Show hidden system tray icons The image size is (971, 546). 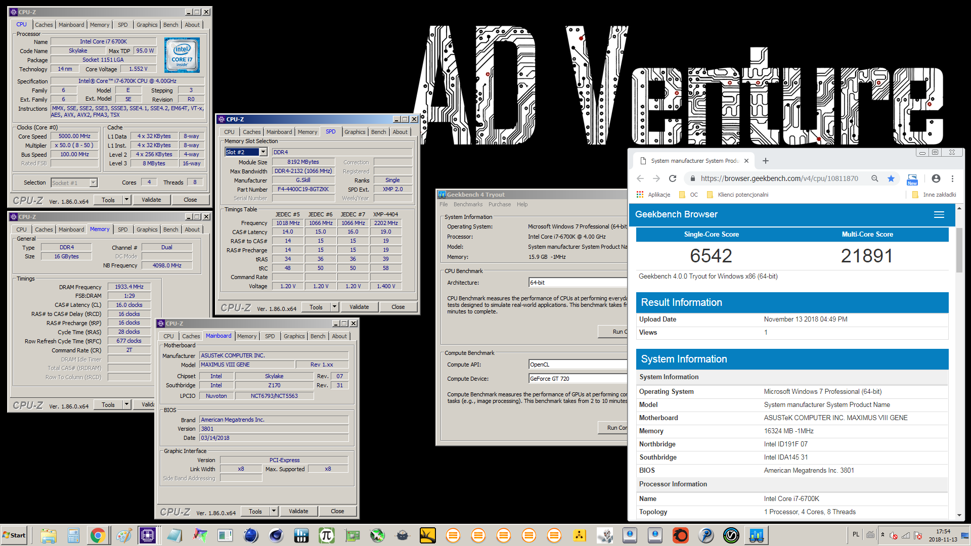[882, 535]
